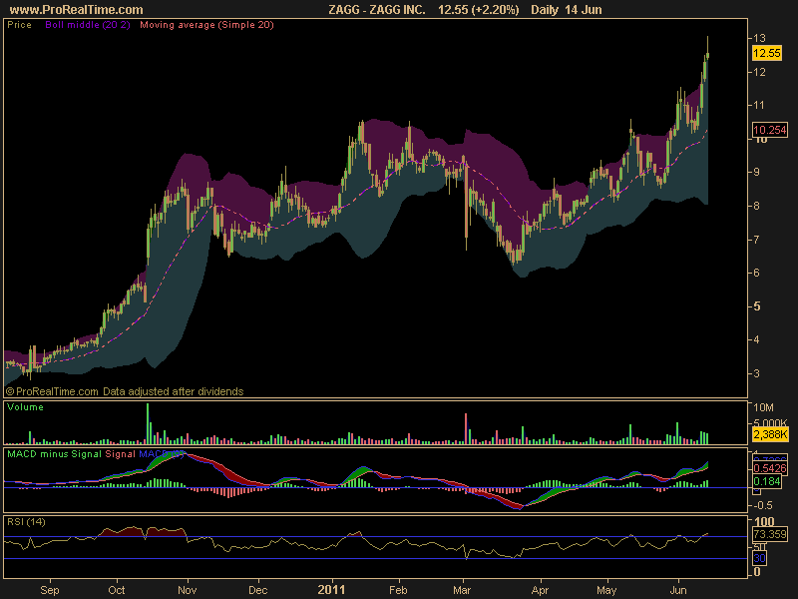The image size is (798, 599).
Task: Click the 0.5426 signal value tag
Action: pos(769,468)
